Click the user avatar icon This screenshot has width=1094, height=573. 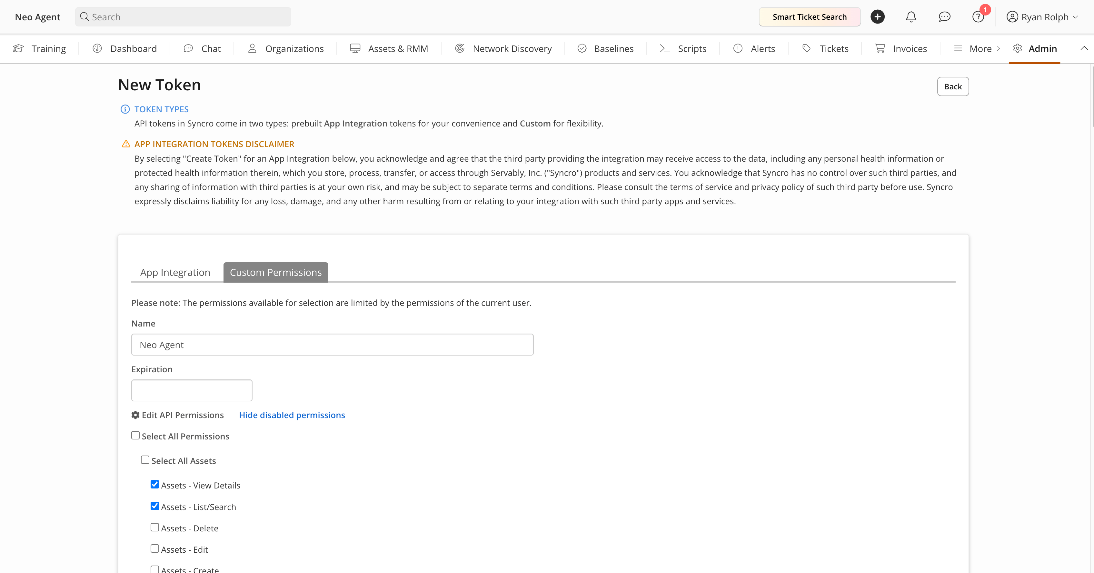tap(1012, 16)
